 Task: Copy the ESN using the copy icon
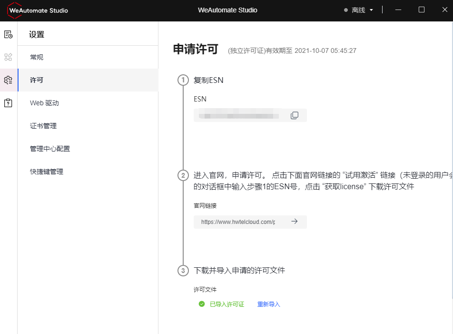[x=295, y=115]
